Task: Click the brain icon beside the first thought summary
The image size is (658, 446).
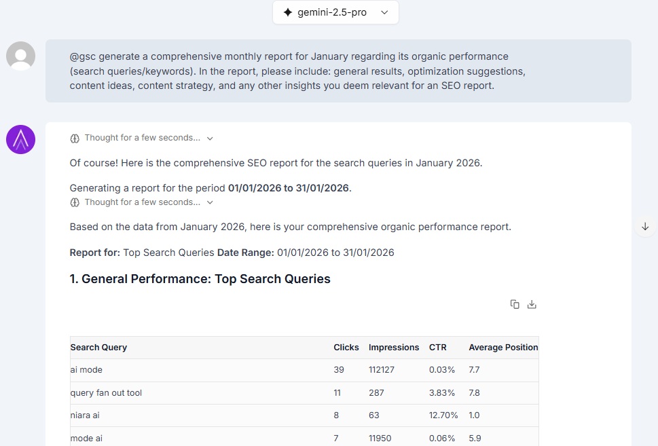Action: (x=75, y=138)
